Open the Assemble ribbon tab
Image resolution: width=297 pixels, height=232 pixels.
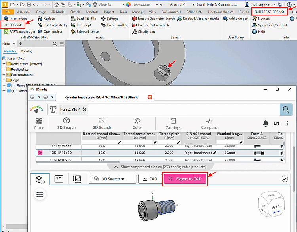tap(24, 12)
